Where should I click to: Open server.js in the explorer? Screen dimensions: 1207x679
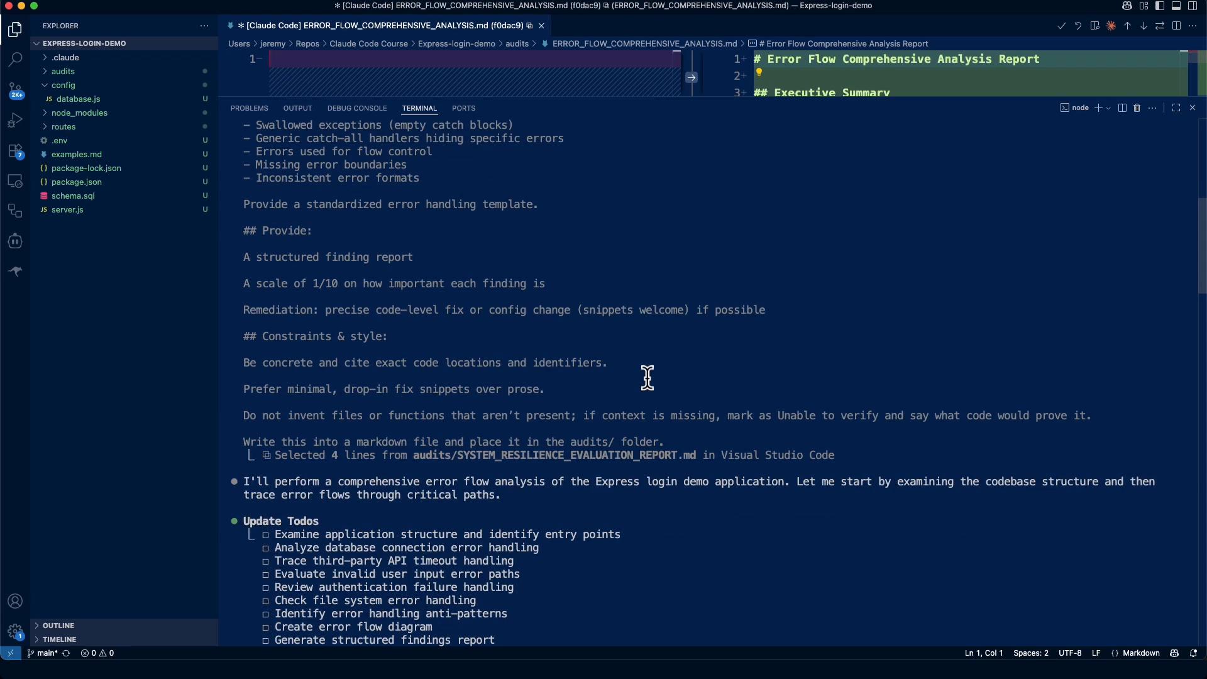[x=124, y=209]
